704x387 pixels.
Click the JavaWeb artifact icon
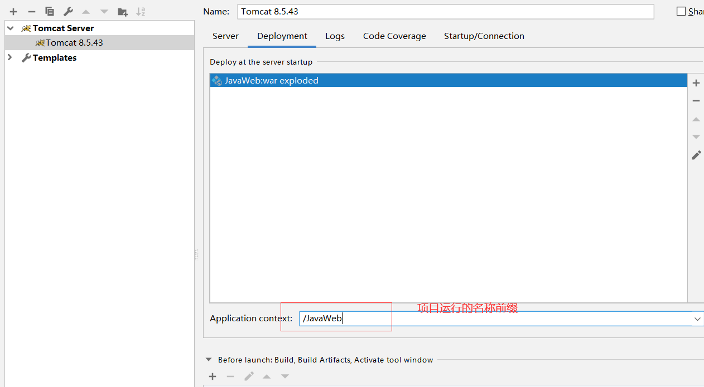point(217,81)
